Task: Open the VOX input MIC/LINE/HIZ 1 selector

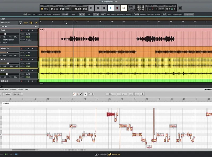Action: tap(8, 40)
